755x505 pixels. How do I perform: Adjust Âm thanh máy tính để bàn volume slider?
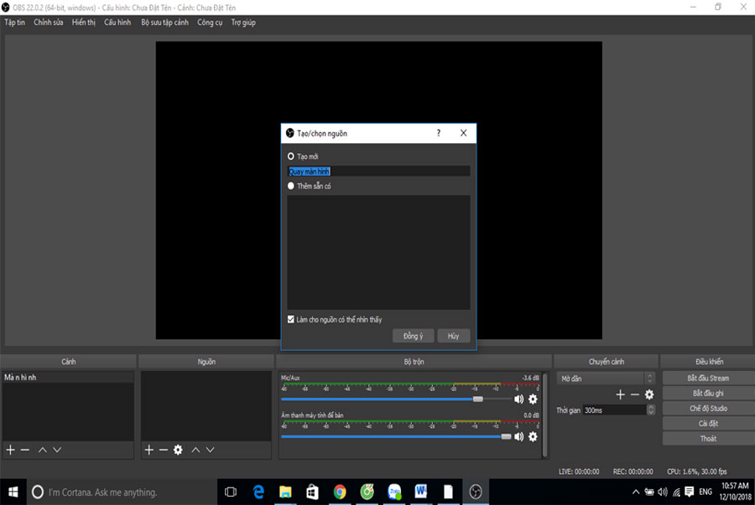506,437
